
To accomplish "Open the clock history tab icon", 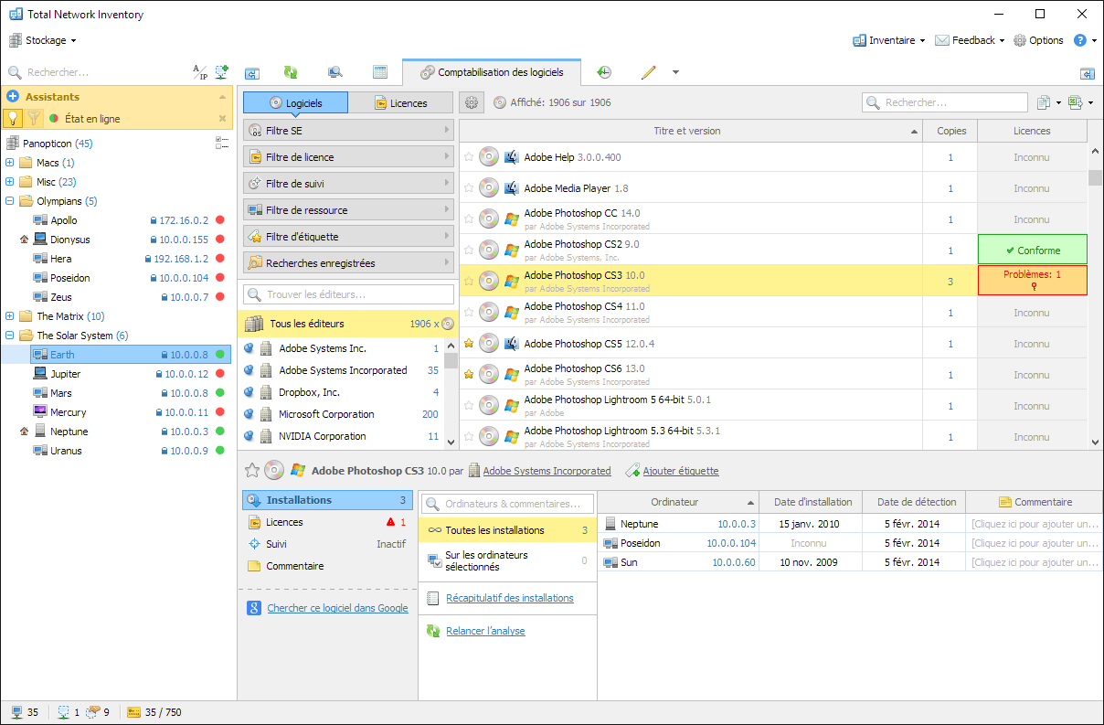I will [x=604, y=72].
